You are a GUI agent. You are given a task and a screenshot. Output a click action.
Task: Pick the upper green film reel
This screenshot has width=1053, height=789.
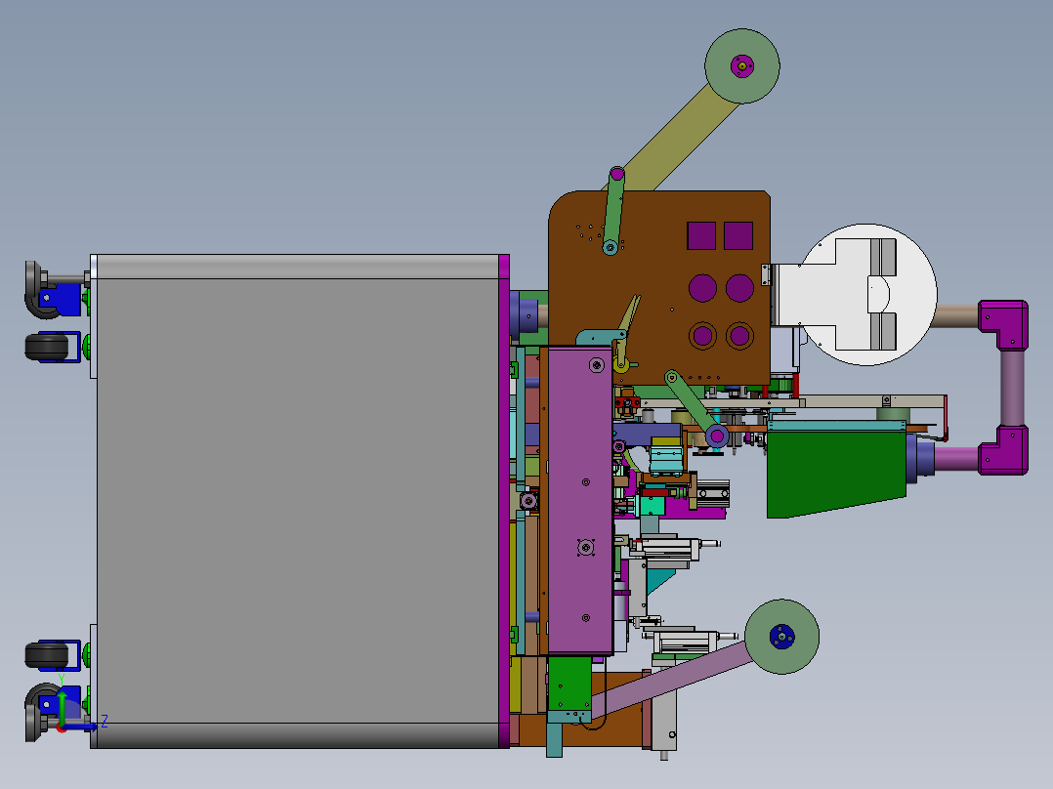[742, 65]
